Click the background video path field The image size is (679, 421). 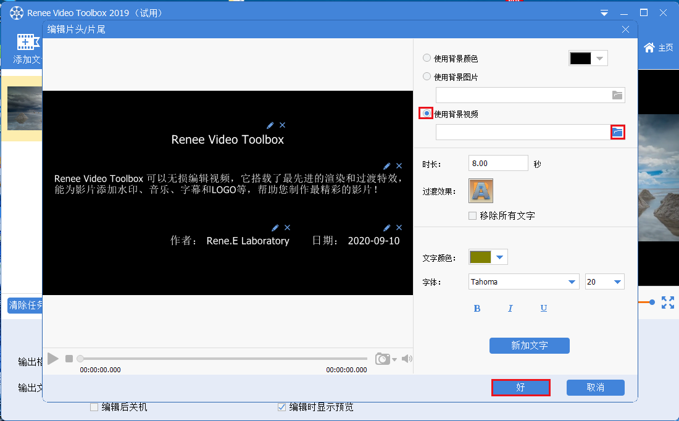point(523,132)
